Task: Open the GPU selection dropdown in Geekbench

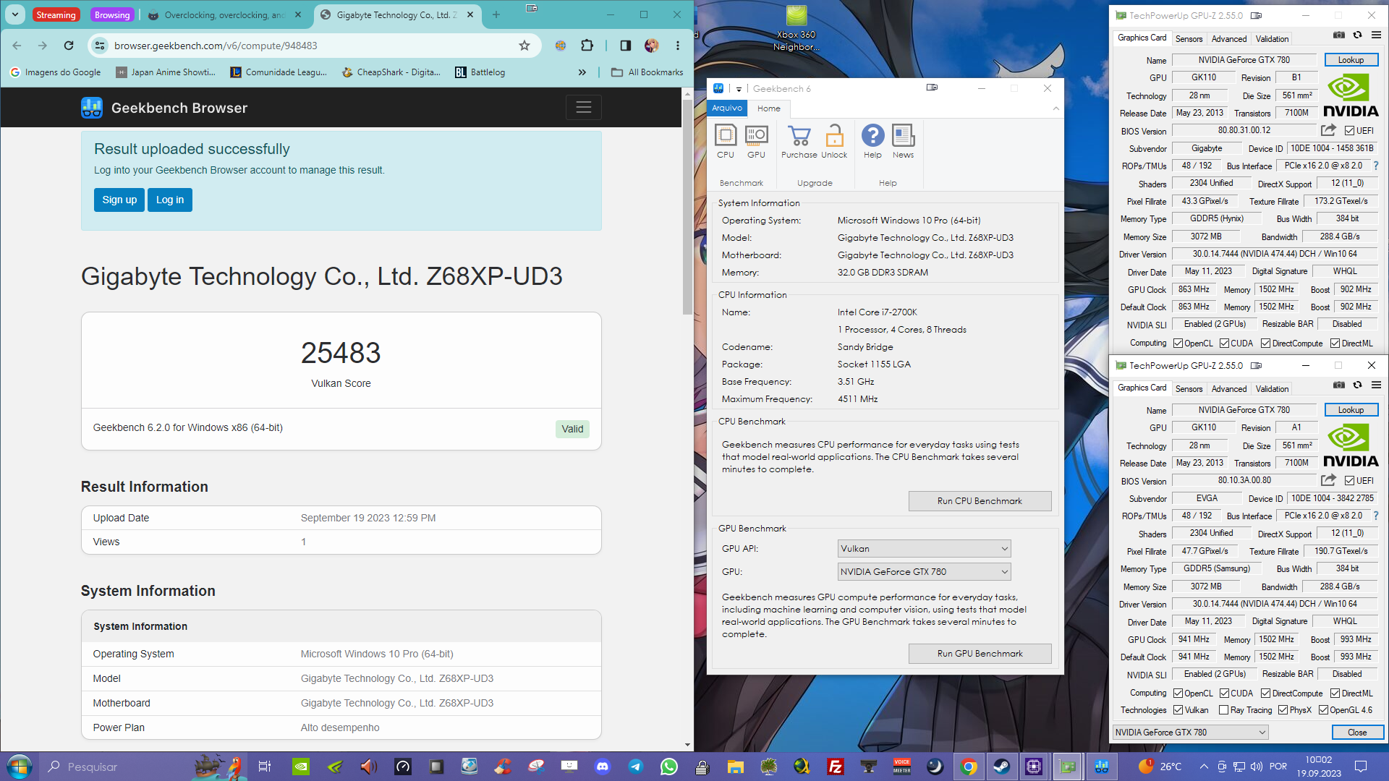Action: 924,572
